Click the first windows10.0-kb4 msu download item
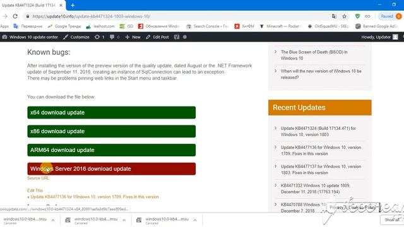The width and height of the screenshot is (404, 227). point(25,220)
